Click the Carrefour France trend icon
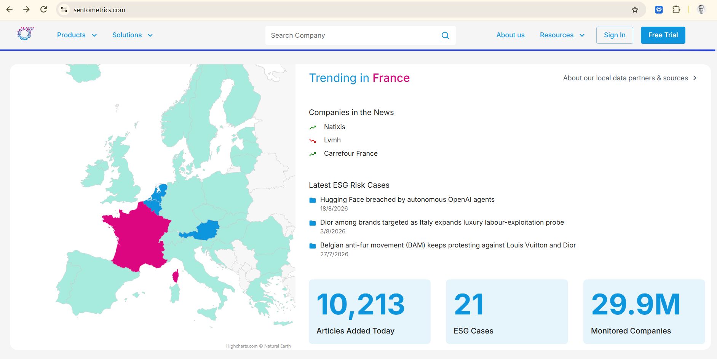This screenshot has height=359, width=717. pos(313,154)
